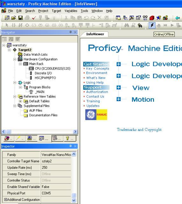Open the What's New link

pyautogui.click(x=96, y=78)
